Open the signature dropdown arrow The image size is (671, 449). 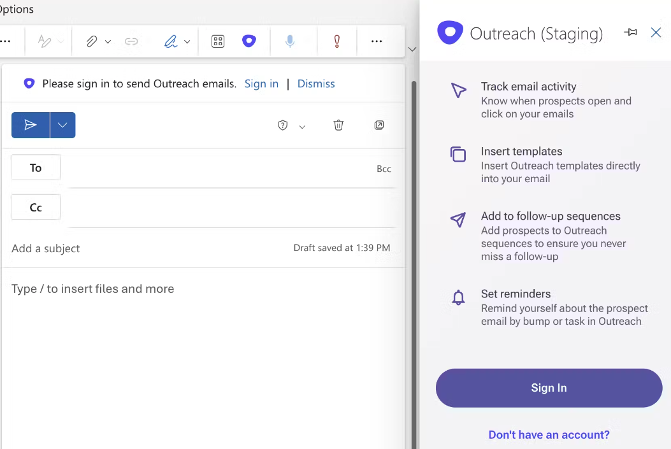(187, 42)
